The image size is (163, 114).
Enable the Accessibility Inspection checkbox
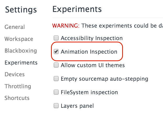click(x=56, y=38)
